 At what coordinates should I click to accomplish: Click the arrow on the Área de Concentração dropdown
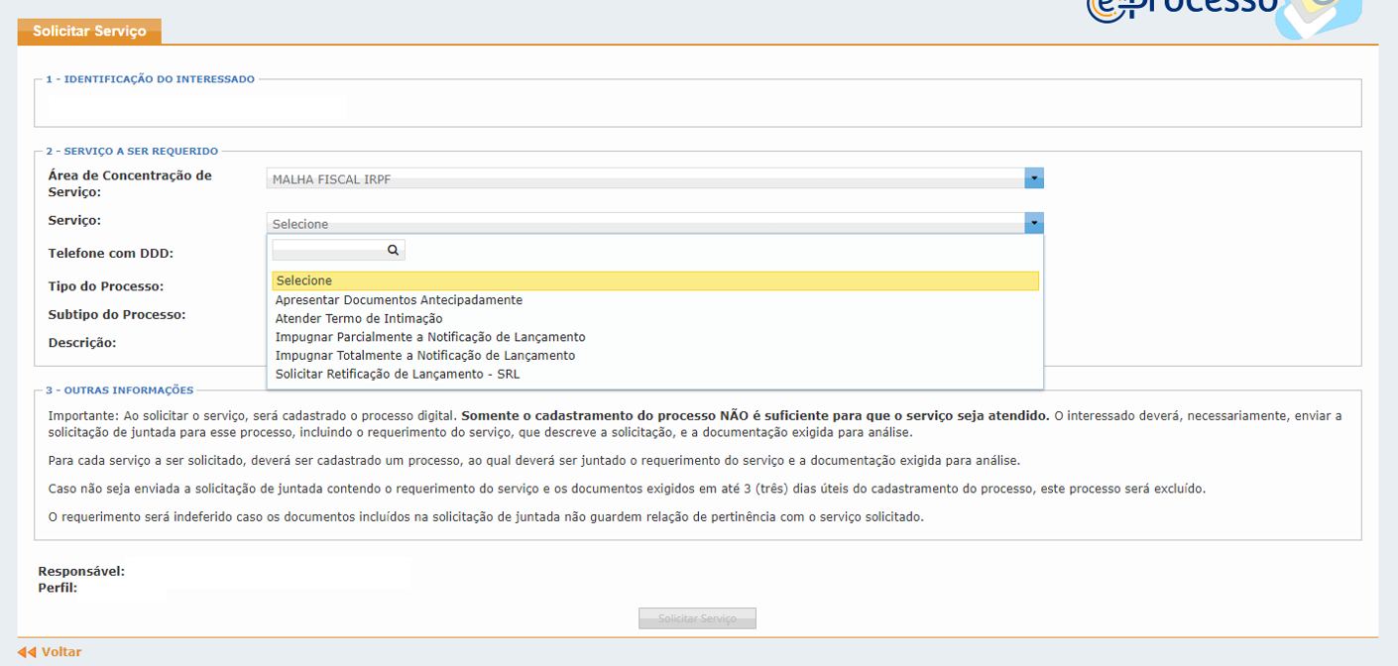1034,178
